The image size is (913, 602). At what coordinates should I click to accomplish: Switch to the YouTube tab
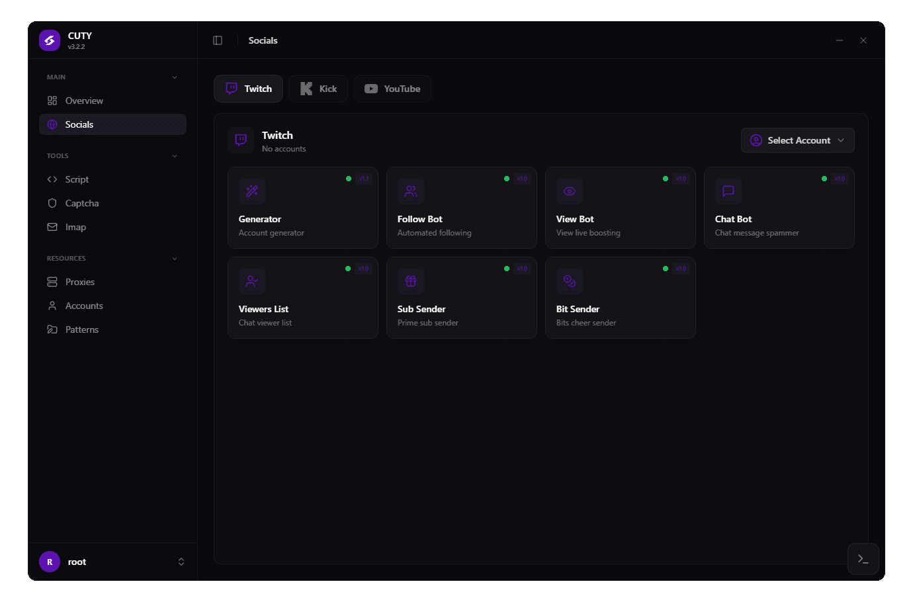click(392, 88)
